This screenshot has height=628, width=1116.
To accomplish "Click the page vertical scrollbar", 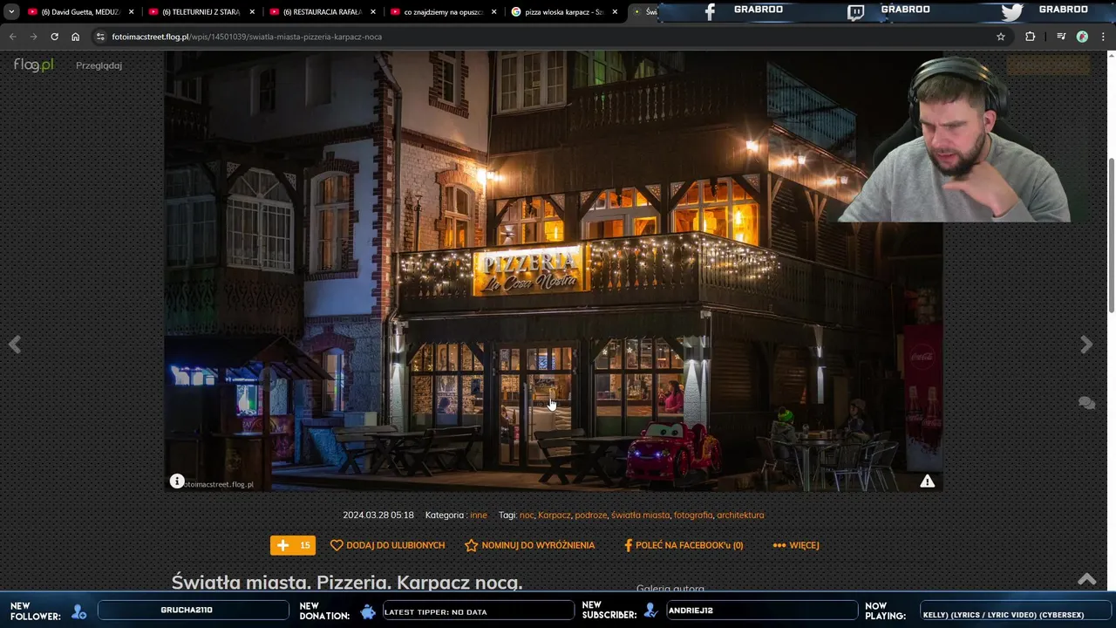I will click(1111, 235).
